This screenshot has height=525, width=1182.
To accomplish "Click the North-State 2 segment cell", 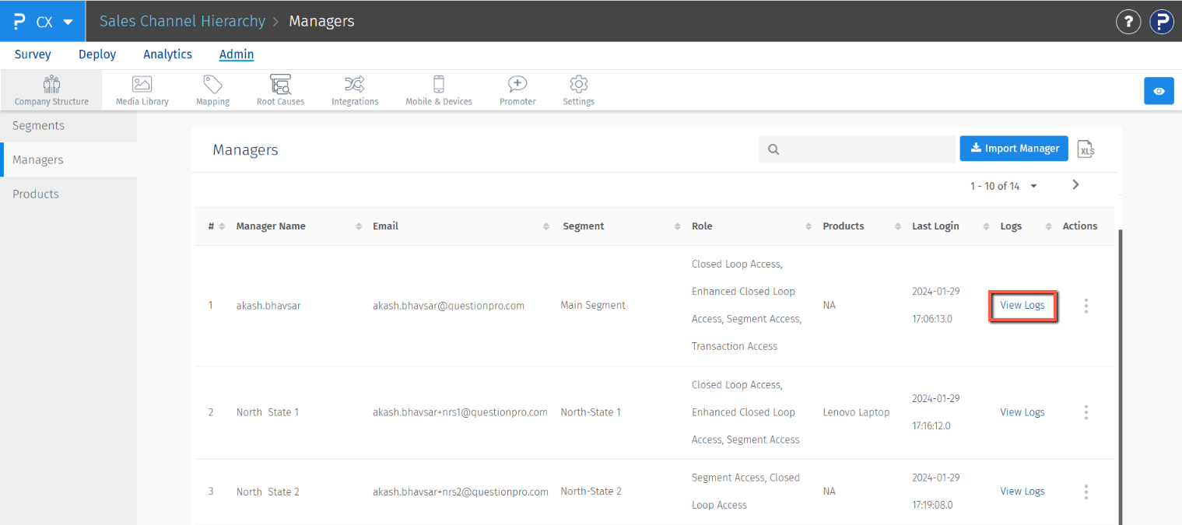I will tap(591, 492).
